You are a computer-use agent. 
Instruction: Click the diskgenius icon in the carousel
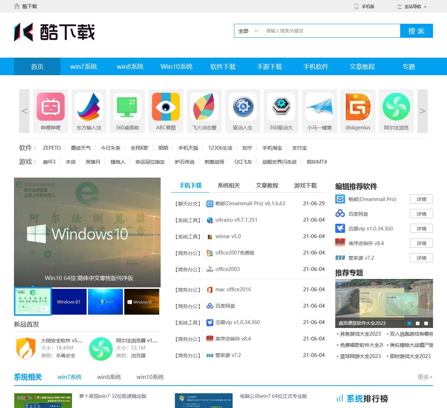(358, 107)
